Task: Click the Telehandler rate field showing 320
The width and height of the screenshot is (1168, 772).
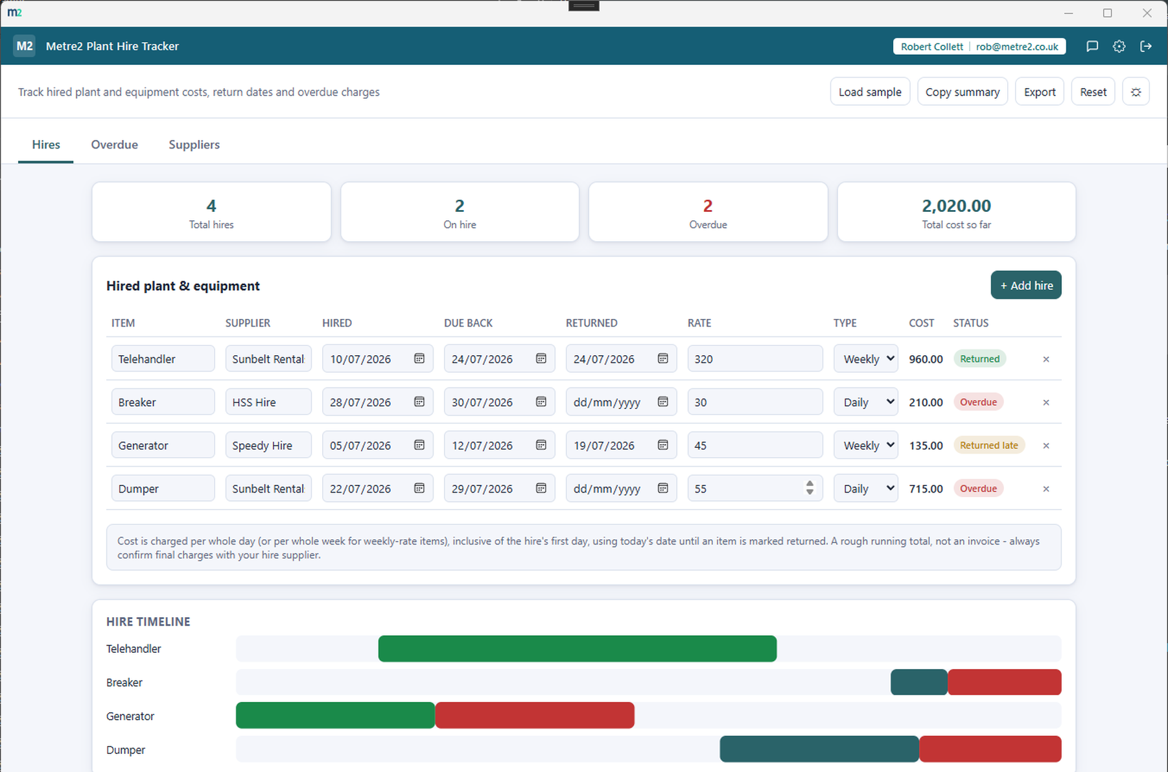Action: click(x=755, y=358)
